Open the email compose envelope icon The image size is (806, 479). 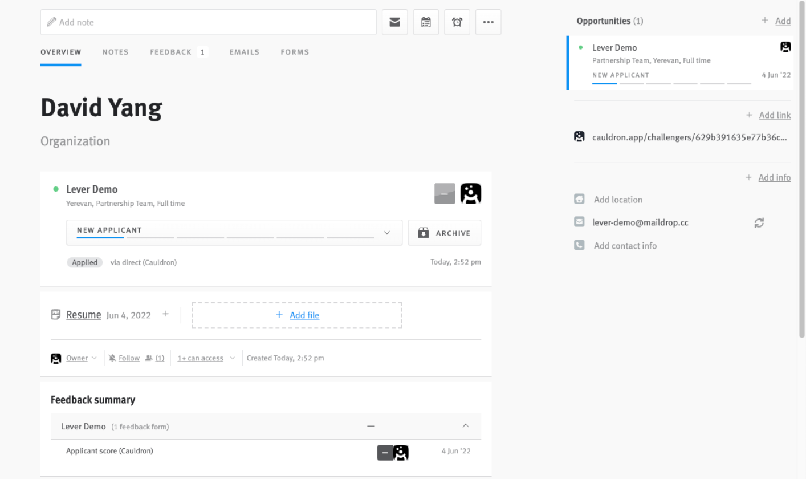(x=394, y=22)
